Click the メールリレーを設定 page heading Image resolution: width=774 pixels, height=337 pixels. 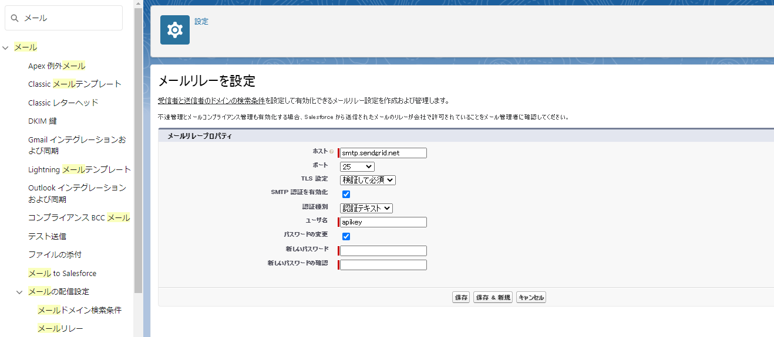coord(207,81)
